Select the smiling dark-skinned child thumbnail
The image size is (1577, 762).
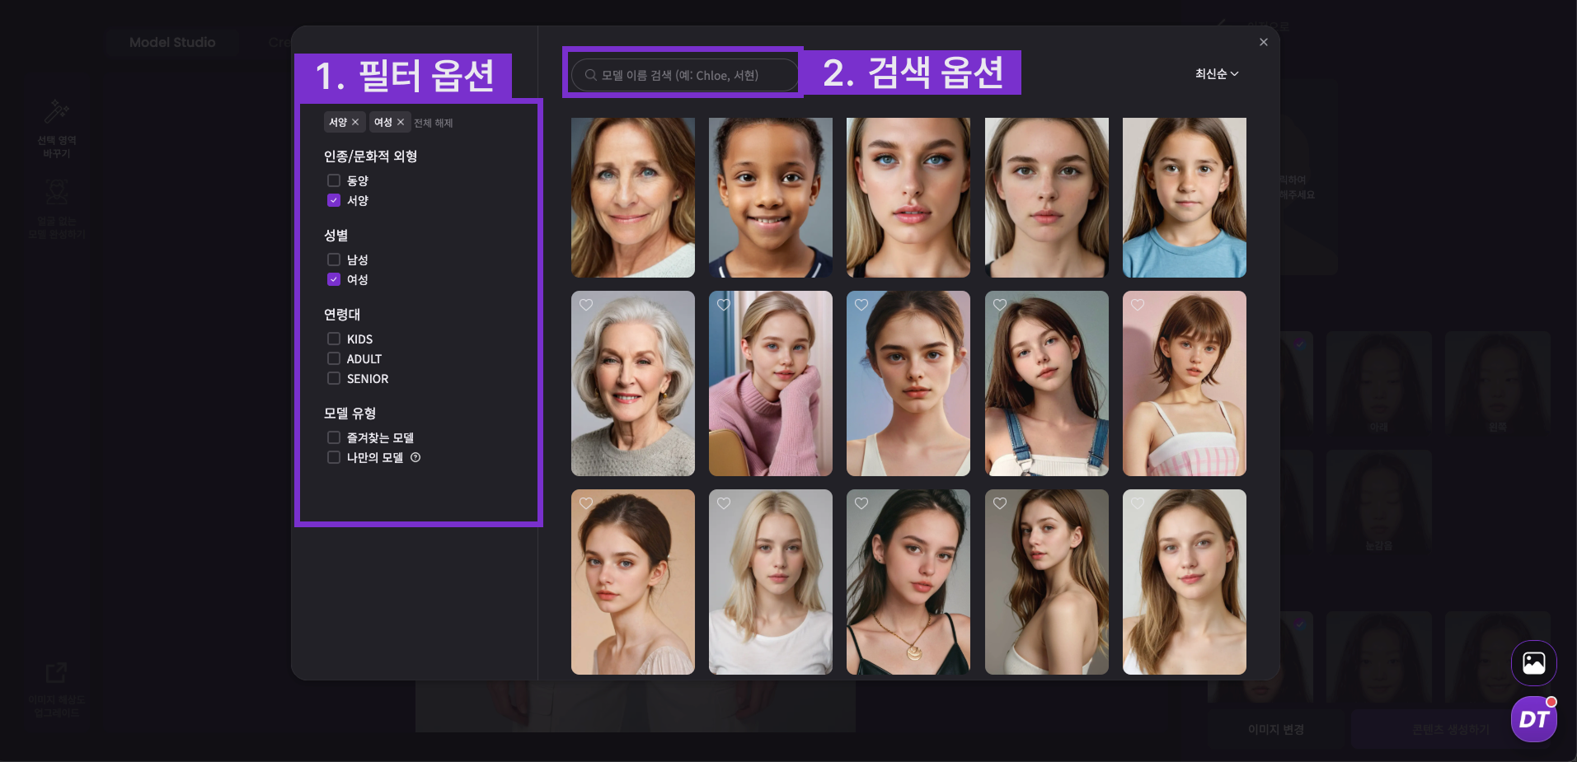[771, 198]
